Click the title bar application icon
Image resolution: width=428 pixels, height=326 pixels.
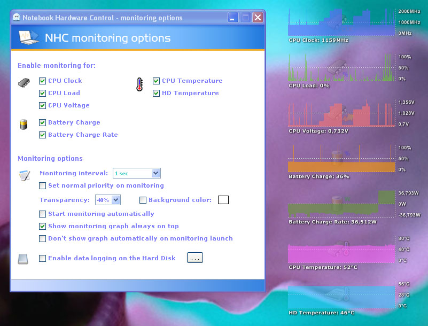pyautogui.click(x=17, y=18)
